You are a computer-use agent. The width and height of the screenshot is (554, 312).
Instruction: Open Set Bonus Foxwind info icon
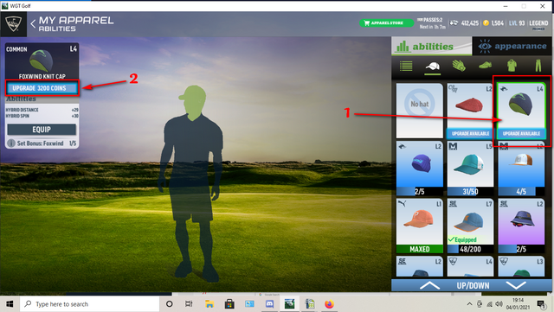(11, 143)
